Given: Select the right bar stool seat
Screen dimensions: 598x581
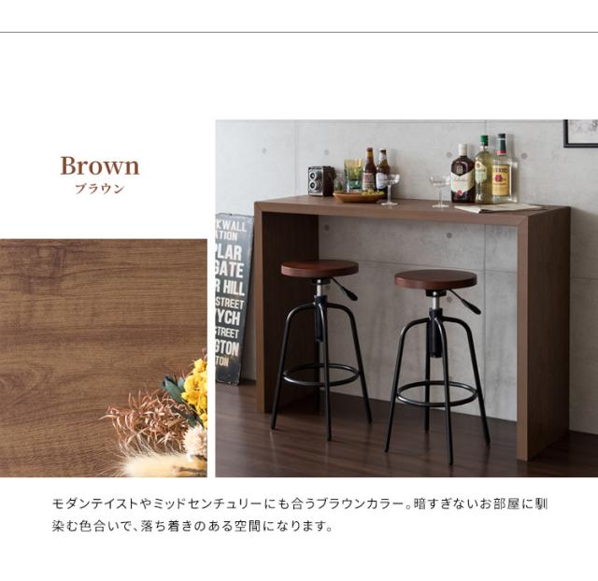Looking at the screenshot, I should [x=435, y=278].
